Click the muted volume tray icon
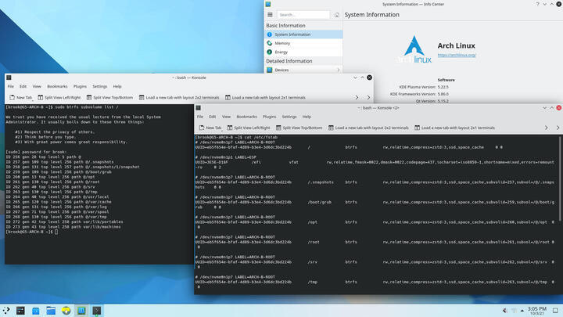Image resolution: width=563 pixels, height=317 pixels. [x=505, y=311]
